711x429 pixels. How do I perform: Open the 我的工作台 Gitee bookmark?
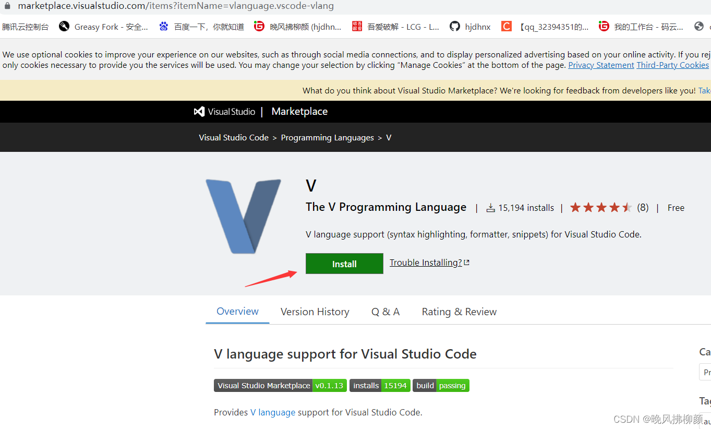point(641,27)
